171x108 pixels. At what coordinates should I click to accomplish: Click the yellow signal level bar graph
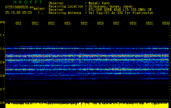[87, 105]
